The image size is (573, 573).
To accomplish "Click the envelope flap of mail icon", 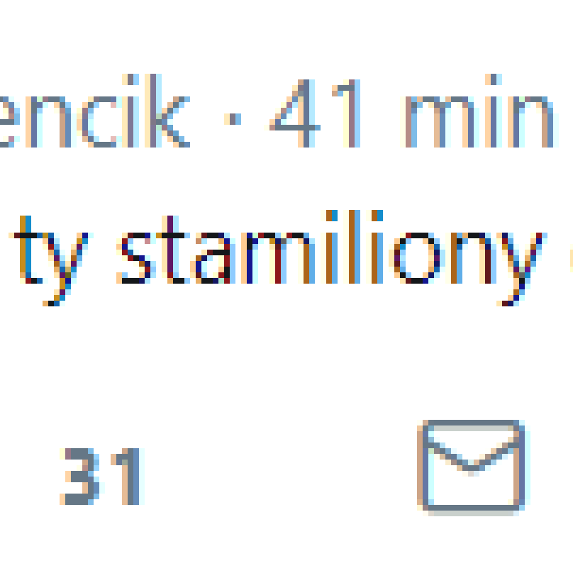I will tap(473, 453).
